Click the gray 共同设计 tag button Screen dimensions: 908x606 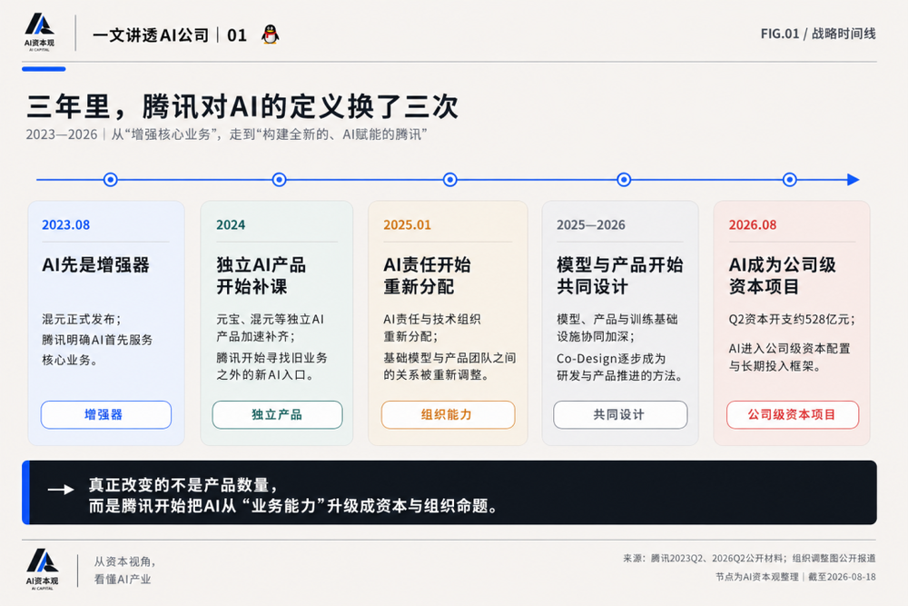click(x=620, y=415)
